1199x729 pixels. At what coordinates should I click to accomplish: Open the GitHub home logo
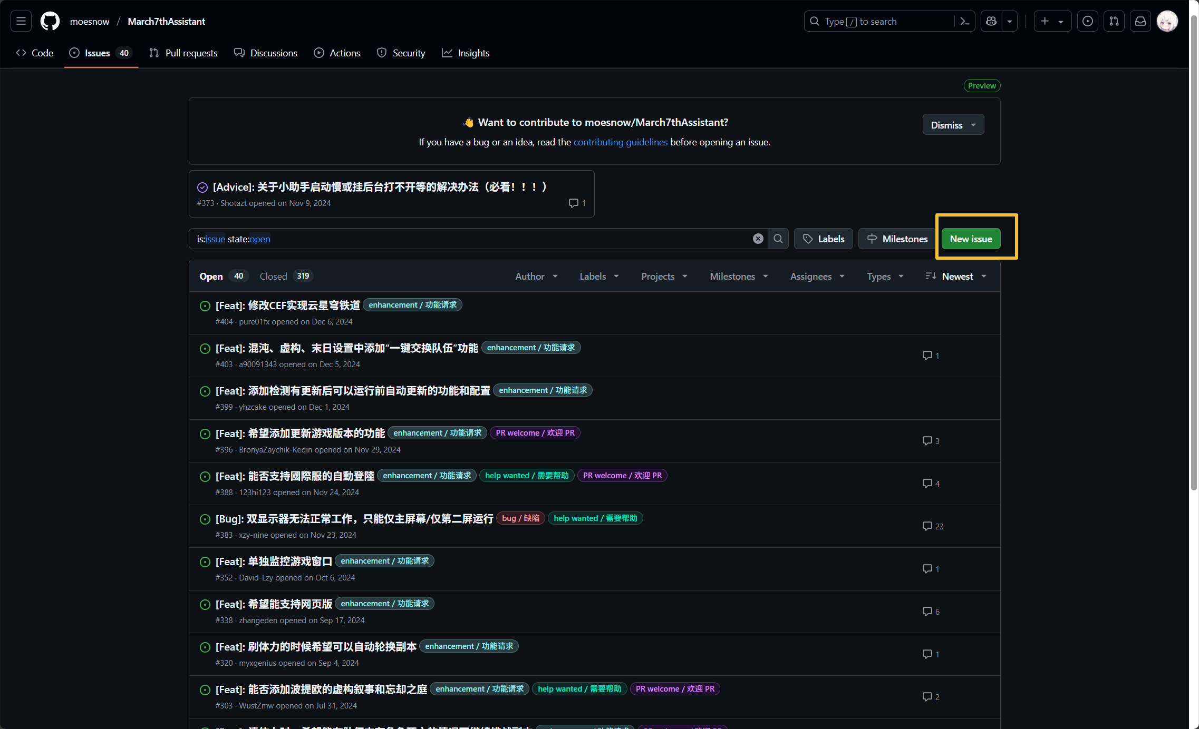[50, 21]
